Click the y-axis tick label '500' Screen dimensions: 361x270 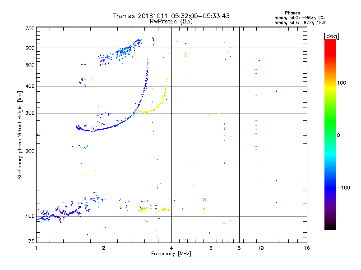(x=30, y=65)
